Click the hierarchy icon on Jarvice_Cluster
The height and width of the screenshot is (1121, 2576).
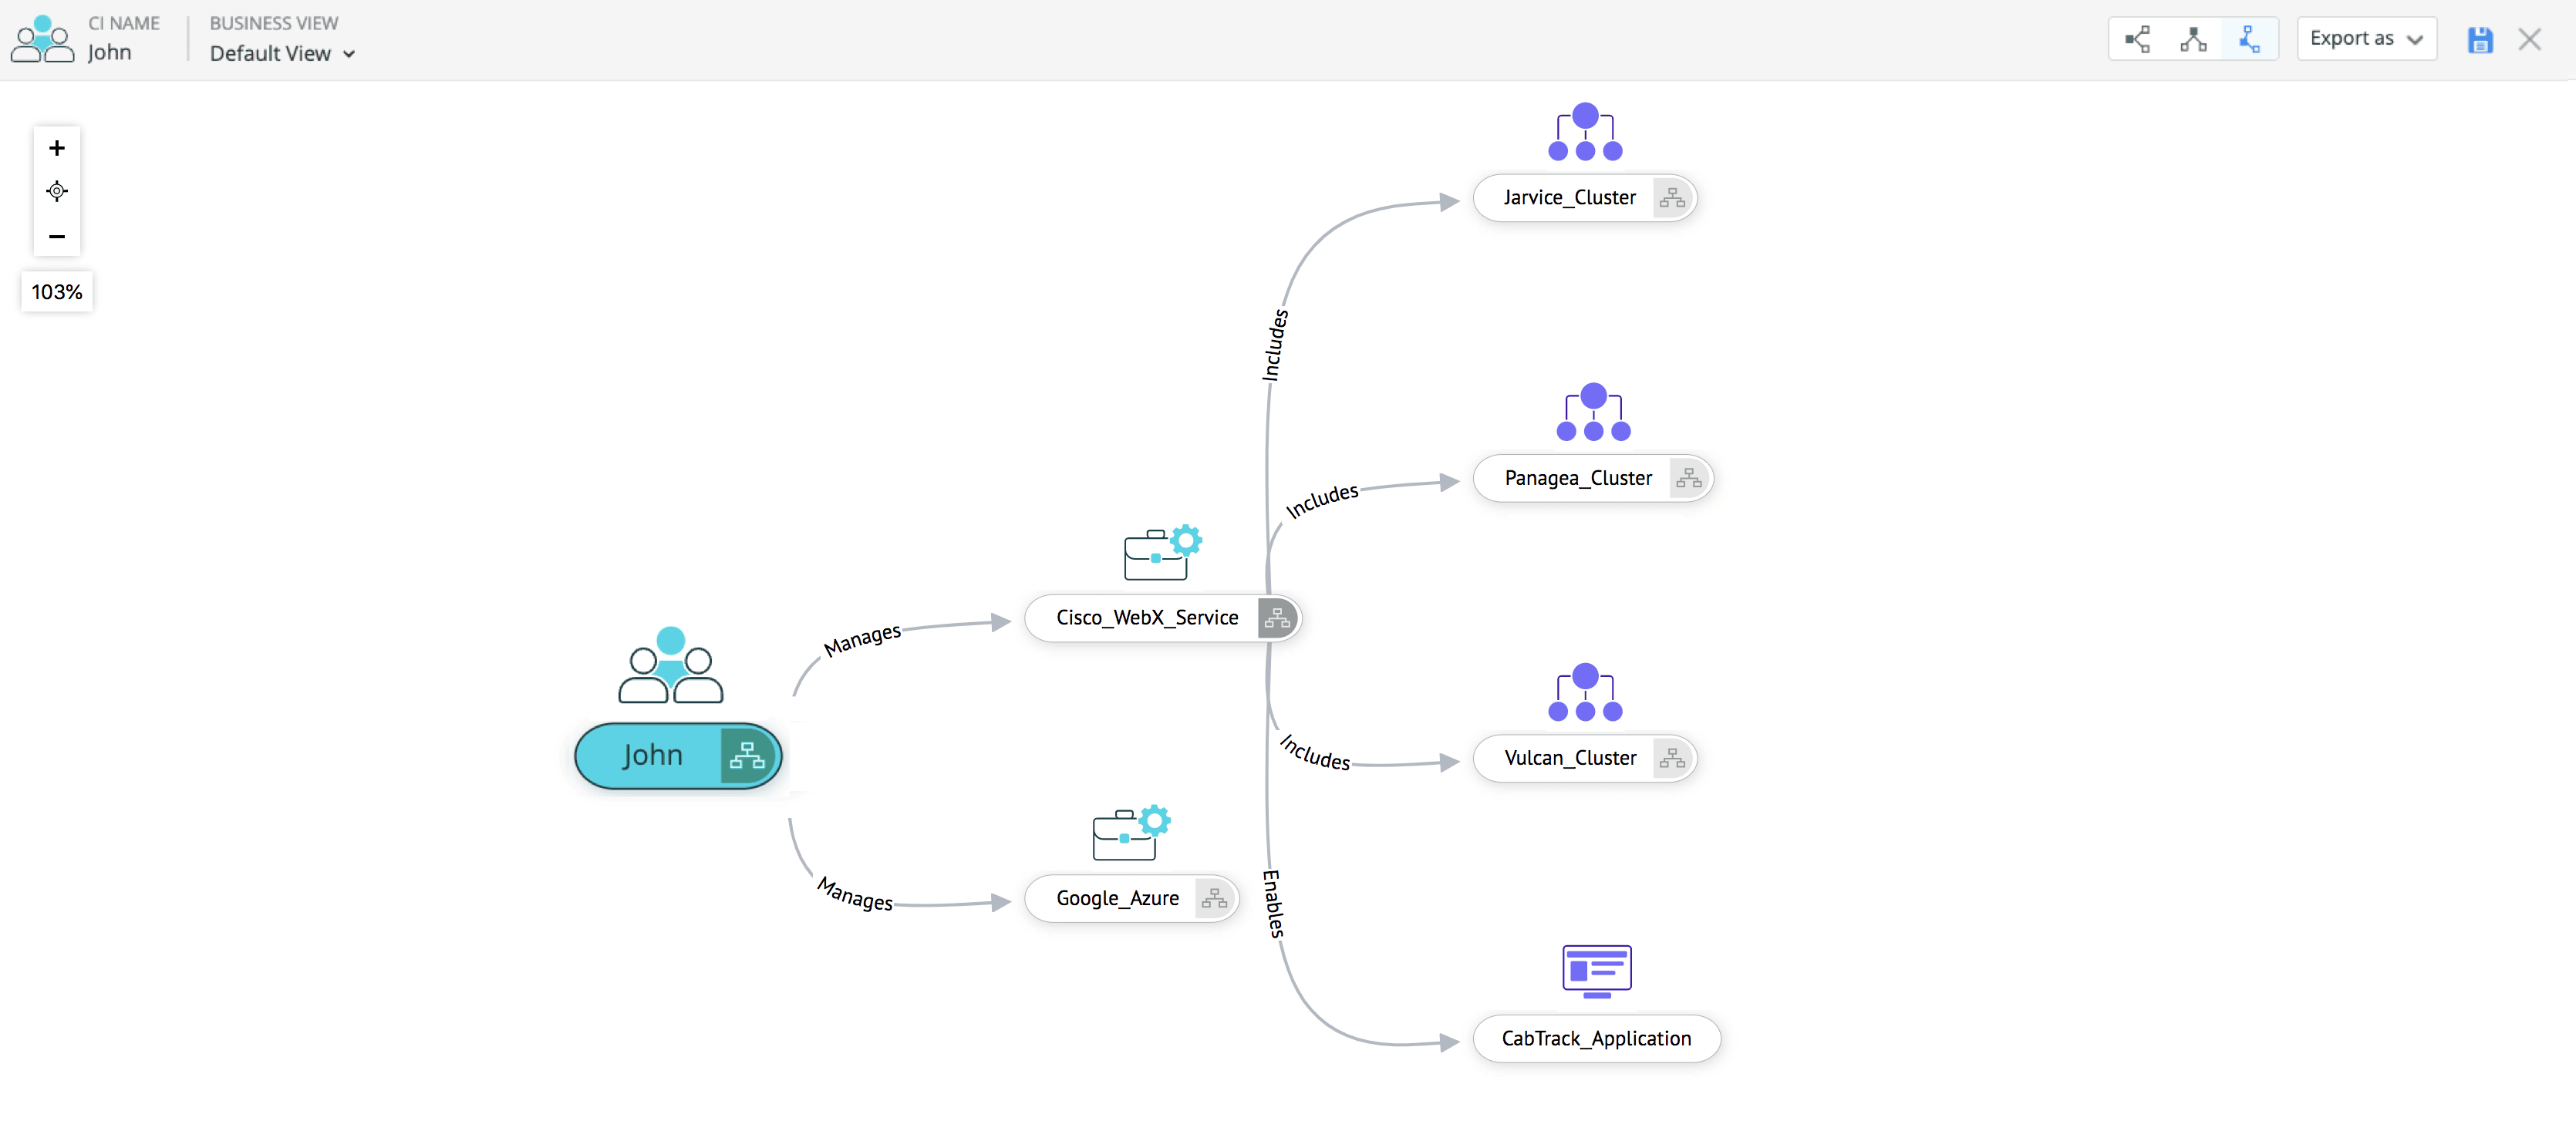click(1672, 198)
